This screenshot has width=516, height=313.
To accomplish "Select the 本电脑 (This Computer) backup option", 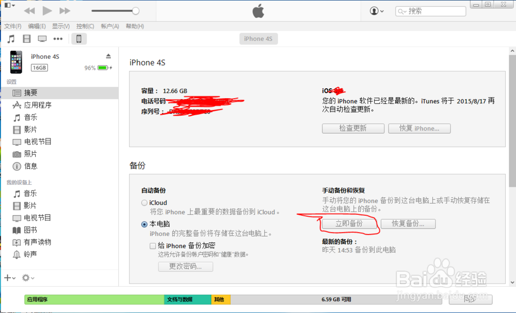I will [144, 224].
